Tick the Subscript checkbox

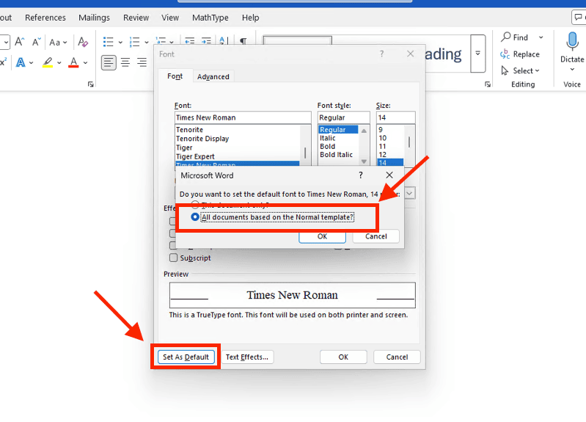coord(173,258)
